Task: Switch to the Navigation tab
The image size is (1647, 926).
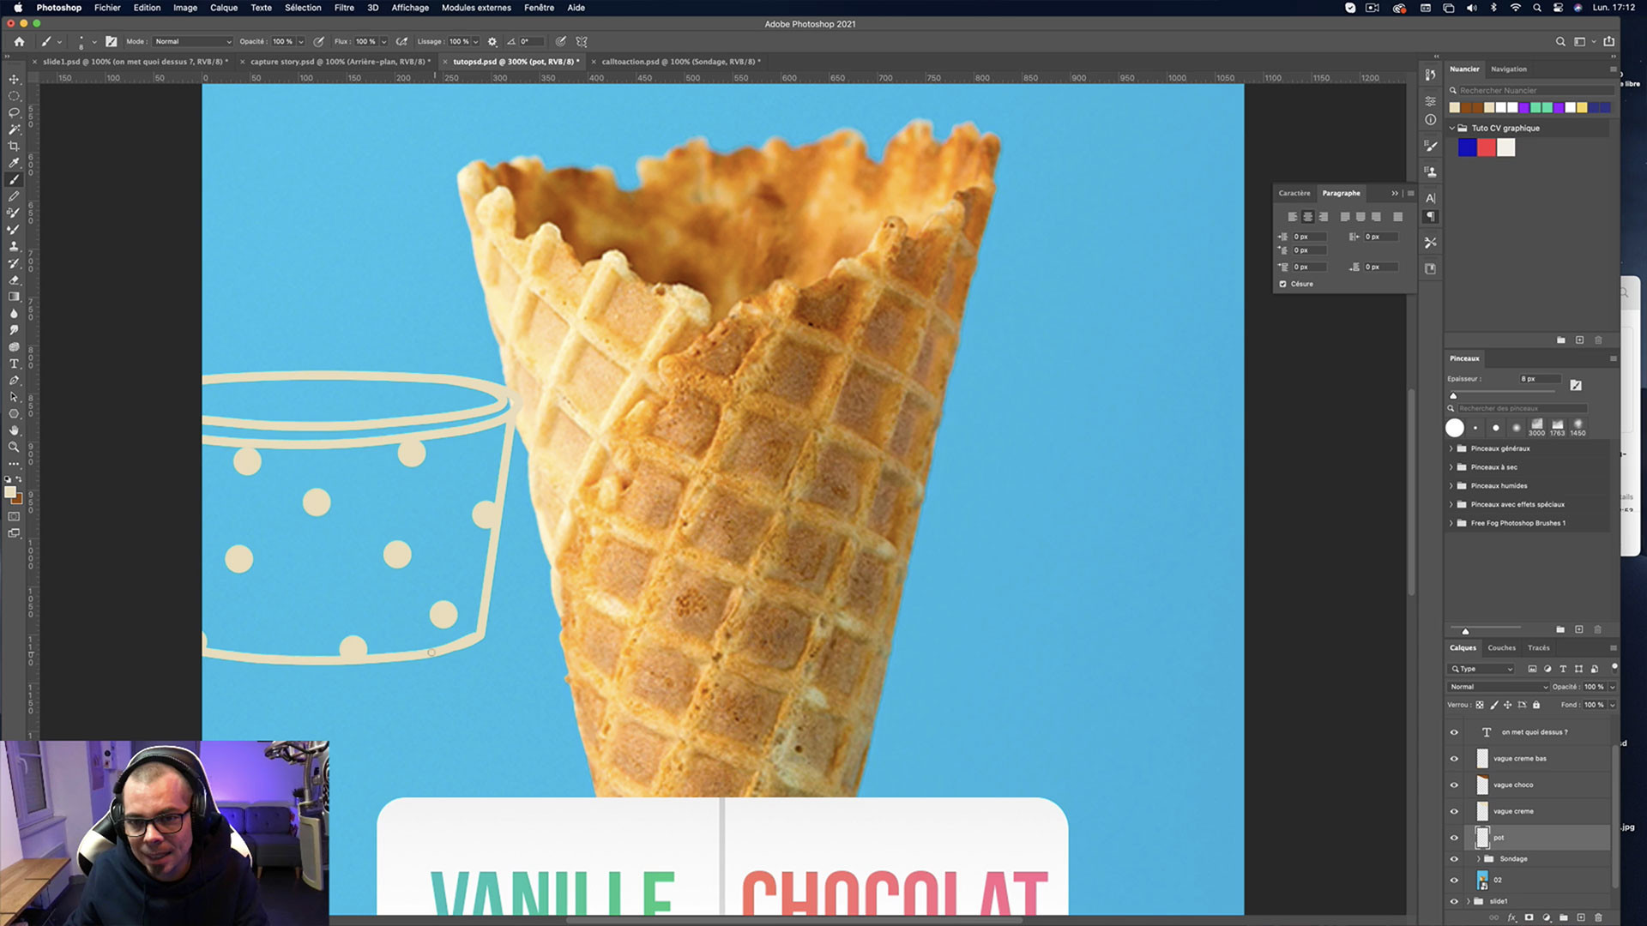Action: click(1509, 69)
